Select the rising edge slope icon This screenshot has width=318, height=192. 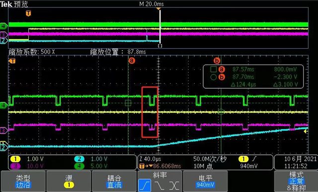[145, 186]
